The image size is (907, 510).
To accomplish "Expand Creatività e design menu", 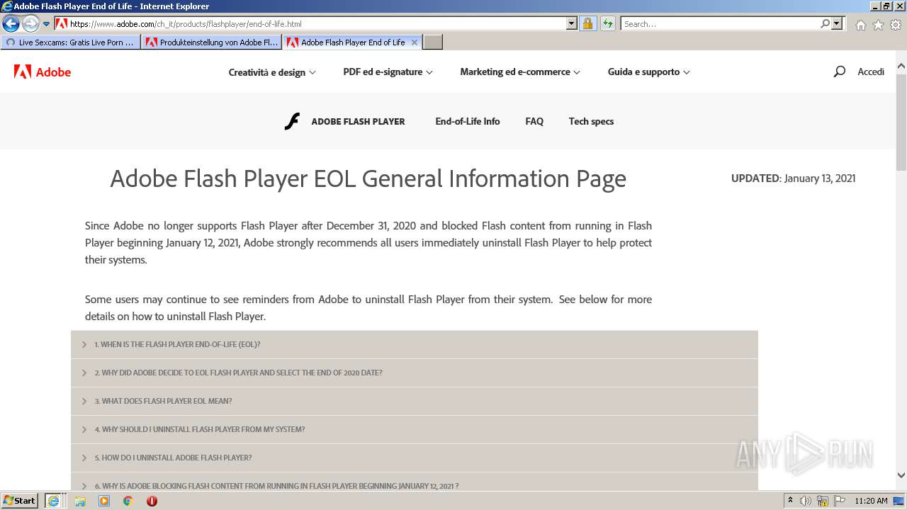I will (272, 72).
